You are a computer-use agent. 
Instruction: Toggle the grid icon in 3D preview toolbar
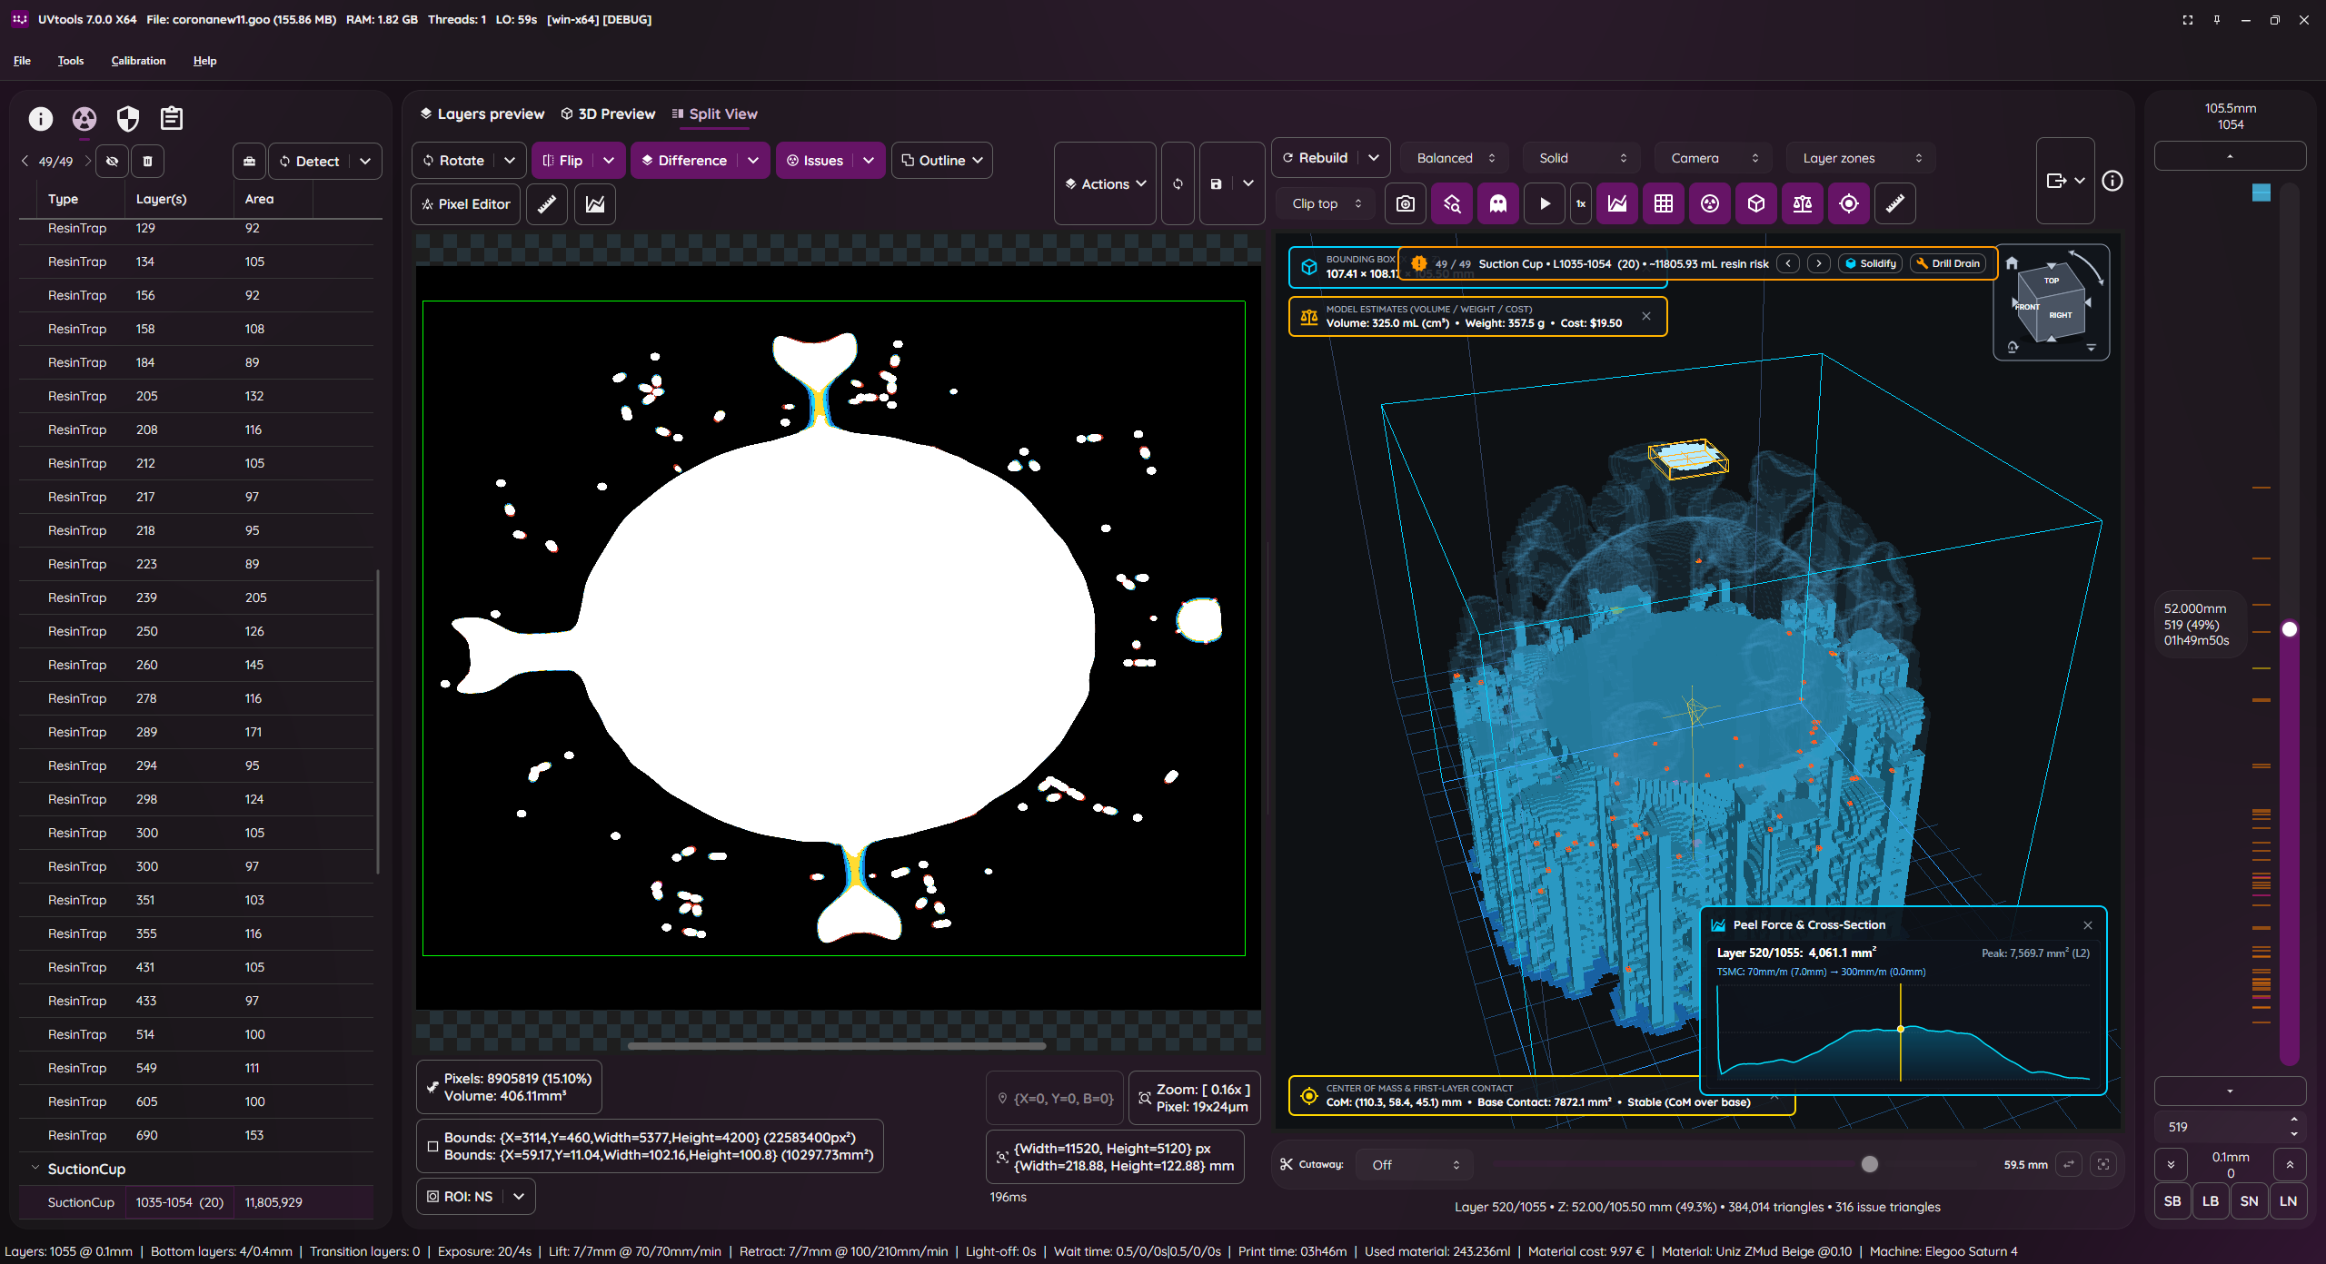click(1663, 203)
